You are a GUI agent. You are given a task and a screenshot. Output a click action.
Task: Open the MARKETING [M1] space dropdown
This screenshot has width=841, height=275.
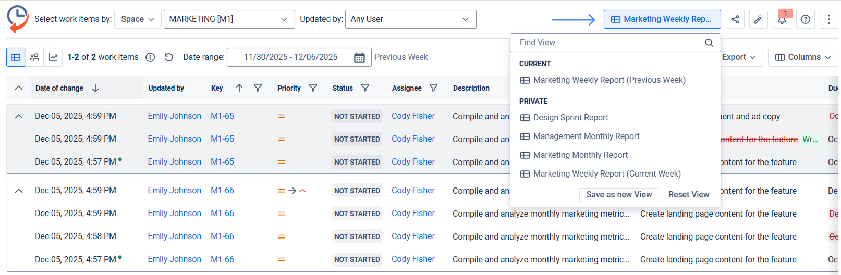229,19
